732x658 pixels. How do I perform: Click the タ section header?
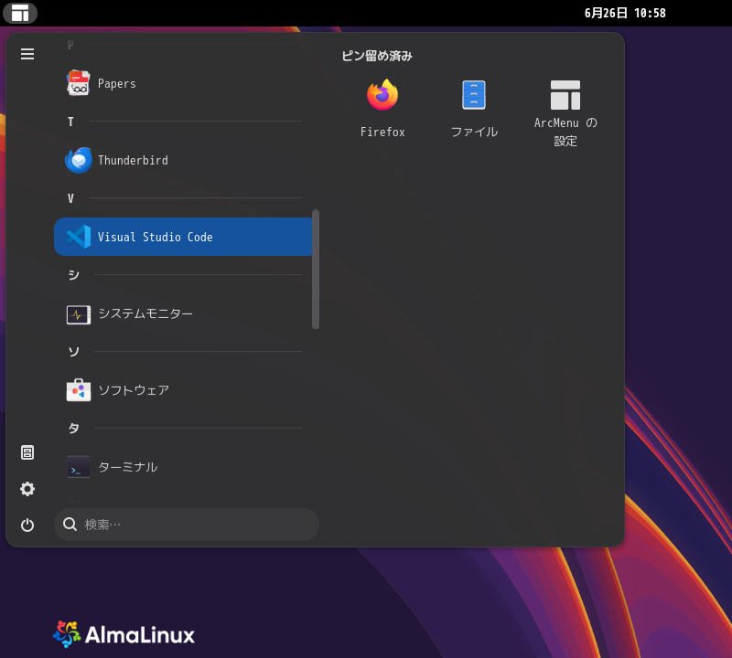[x=74, y=428]
